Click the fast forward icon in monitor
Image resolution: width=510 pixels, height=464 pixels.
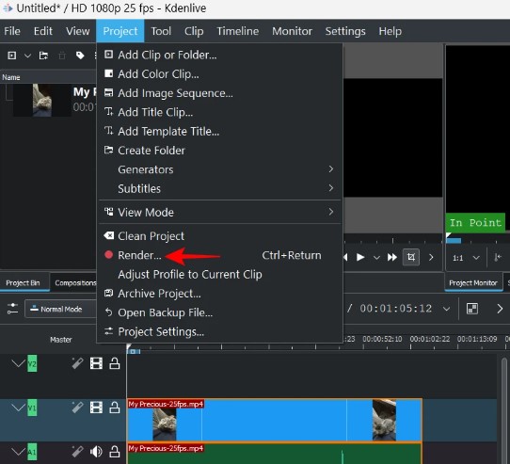(x=392, y=257)
